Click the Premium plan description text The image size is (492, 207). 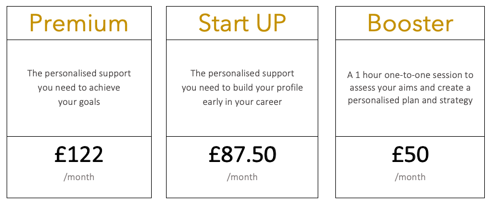coord(79,87)
